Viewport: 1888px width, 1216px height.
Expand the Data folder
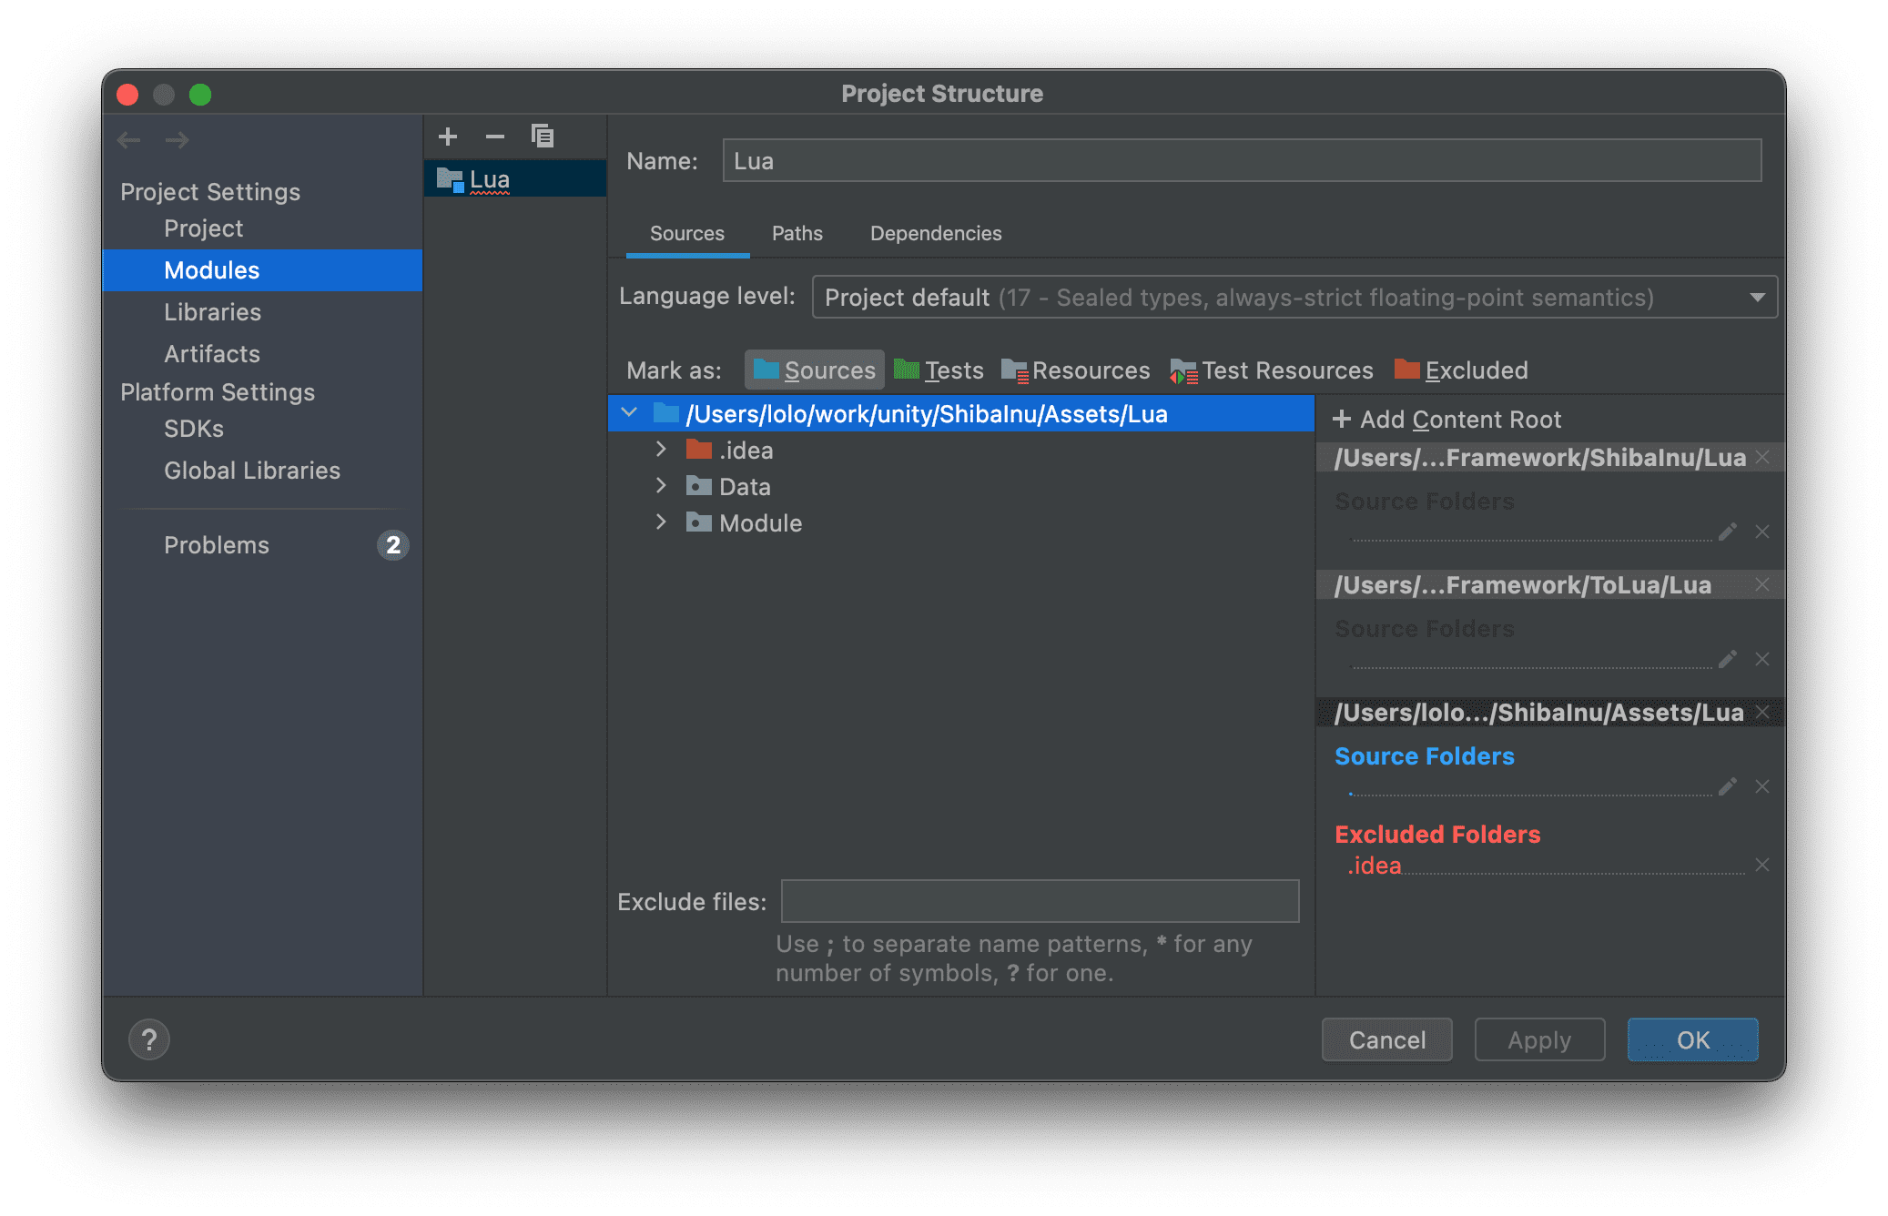point(661,486)
